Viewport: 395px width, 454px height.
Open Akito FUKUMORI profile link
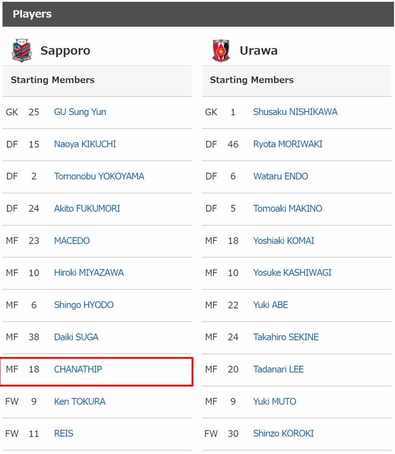click(x=87, y=209)
